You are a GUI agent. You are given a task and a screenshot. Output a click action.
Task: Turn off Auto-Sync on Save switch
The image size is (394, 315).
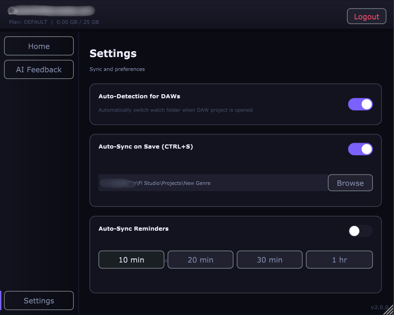tap(360, 149)
